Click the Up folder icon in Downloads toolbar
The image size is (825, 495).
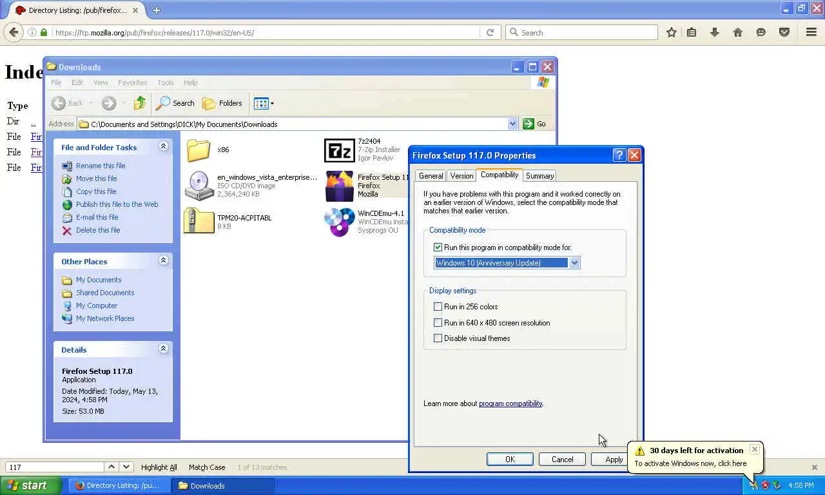pos(140,103)
